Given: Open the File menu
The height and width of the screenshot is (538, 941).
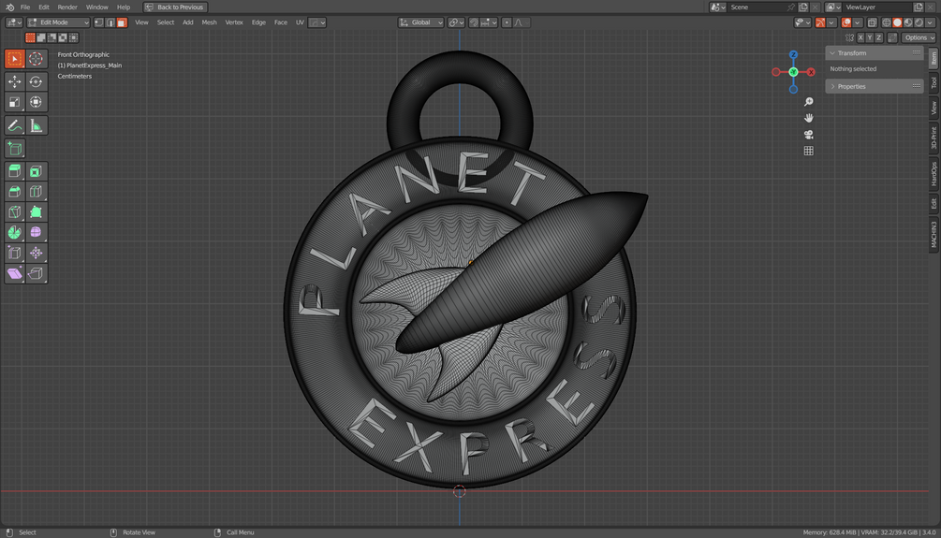Looking at the screenshot, I should tap(25, 7).
